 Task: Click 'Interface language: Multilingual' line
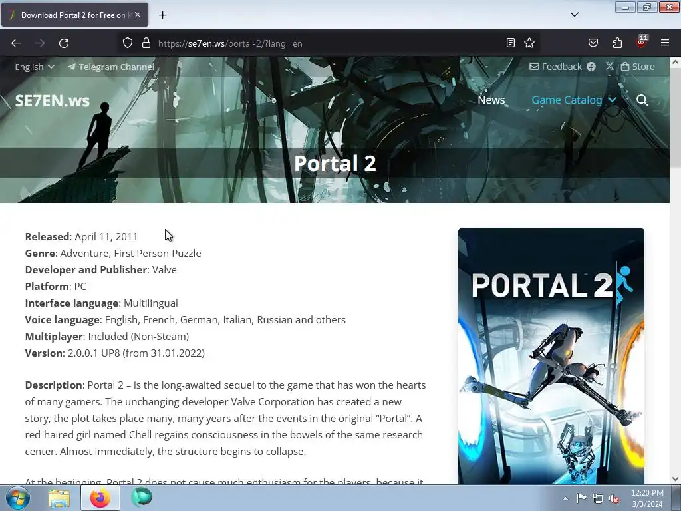[x=101, y=303]
